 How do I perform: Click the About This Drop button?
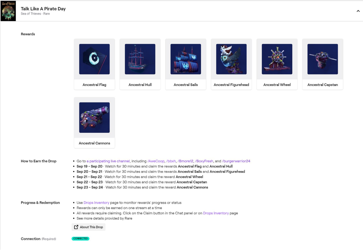[x=91, y=227]
